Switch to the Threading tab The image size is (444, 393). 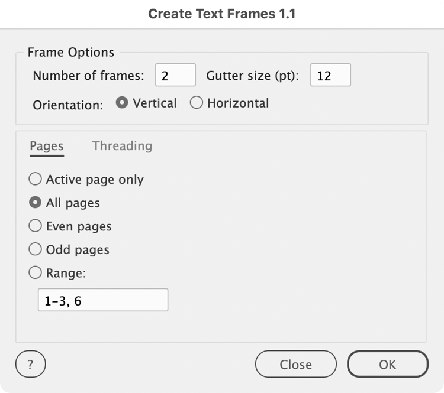pyautogui.click(x=122, y=146)
